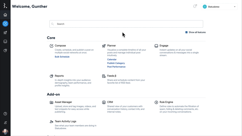Screen dimensions: 242x136
Task: Click the Post Performance link
Action: (116, 67)
